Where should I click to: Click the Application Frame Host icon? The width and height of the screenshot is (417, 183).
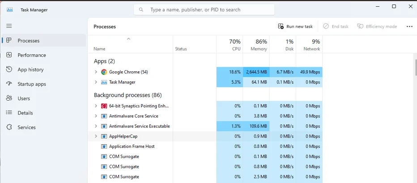point(104,146)
